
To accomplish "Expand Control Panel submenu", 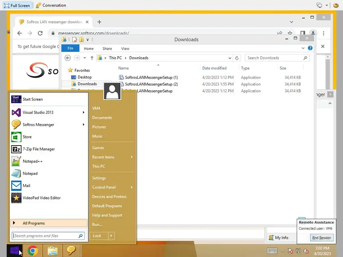I will (132, 187).
